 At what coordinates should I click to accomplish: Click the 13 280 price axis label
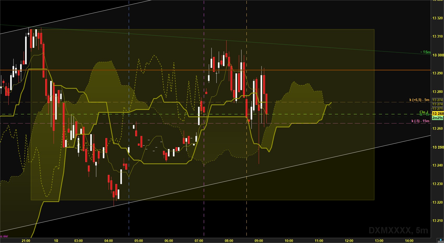pos(438,92)
